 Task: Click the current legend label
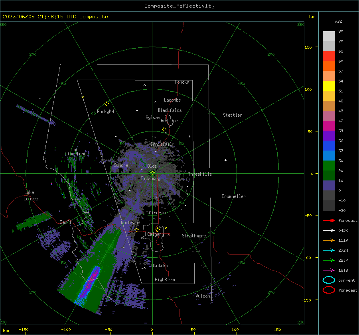(347, 280)
